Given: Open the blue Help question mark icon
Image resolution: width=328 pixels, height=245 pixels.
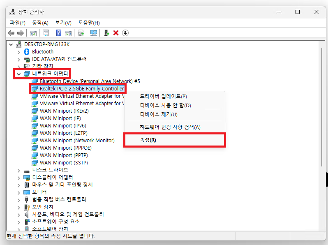Looking at the screenshot, I should [x=58, y=33].
